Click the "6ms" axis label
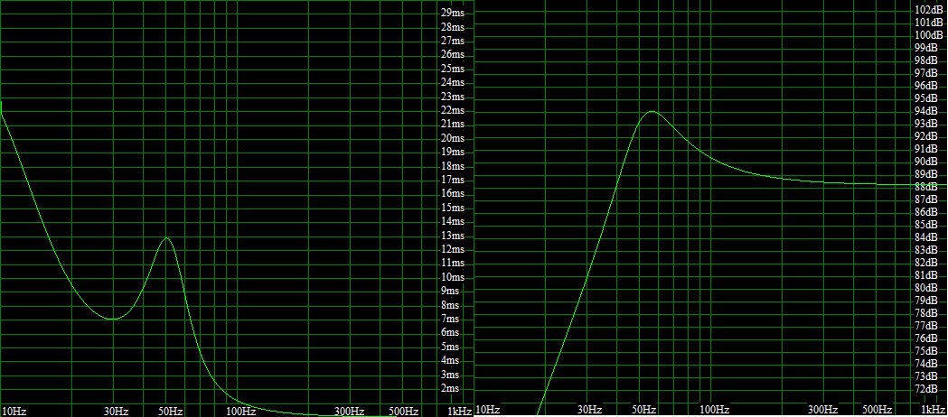The image size is (948, 417). 450,332
